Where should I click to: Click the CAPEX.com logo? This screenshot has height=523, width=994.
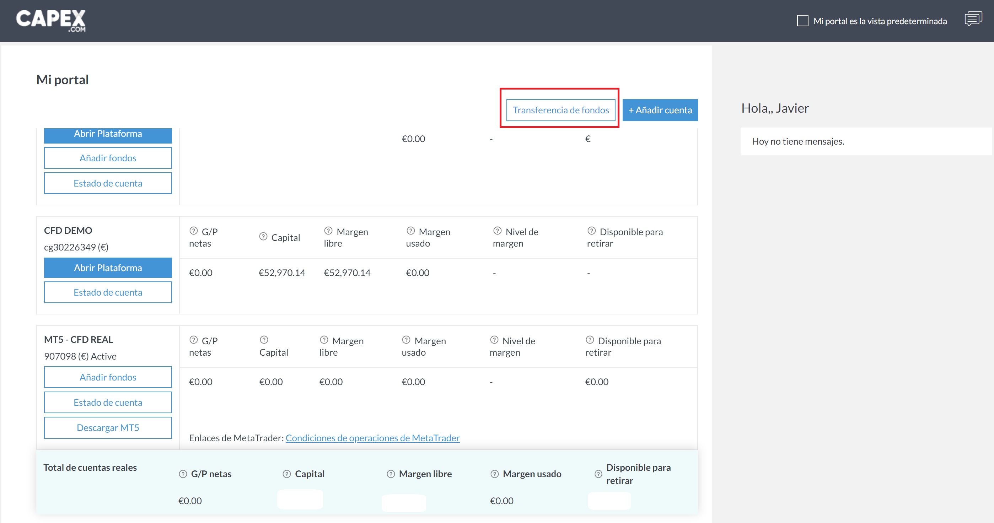[x=50, y=21]
